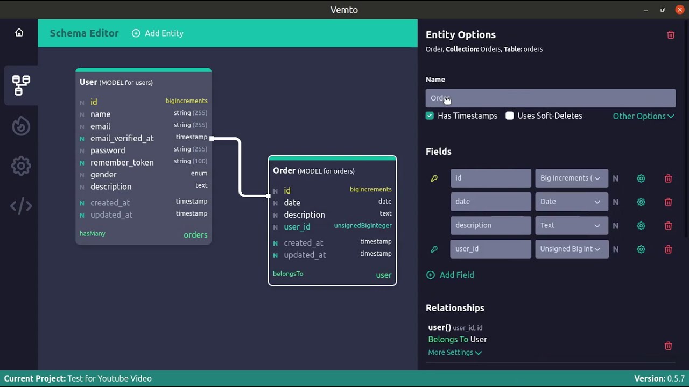Delete the user() relationship via trash icon
This screenshot has height=387, width=689.
point(668,346)
